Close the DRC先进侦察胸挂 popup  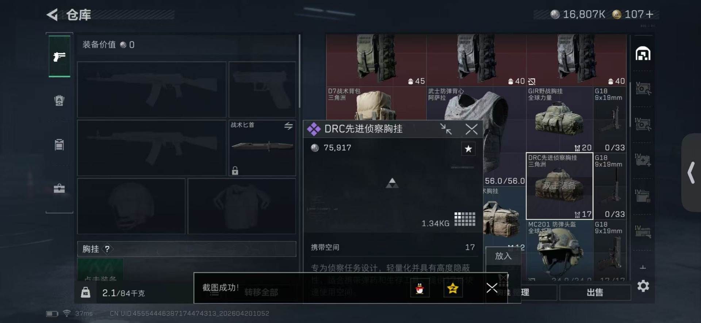click(x=471, y=129)
